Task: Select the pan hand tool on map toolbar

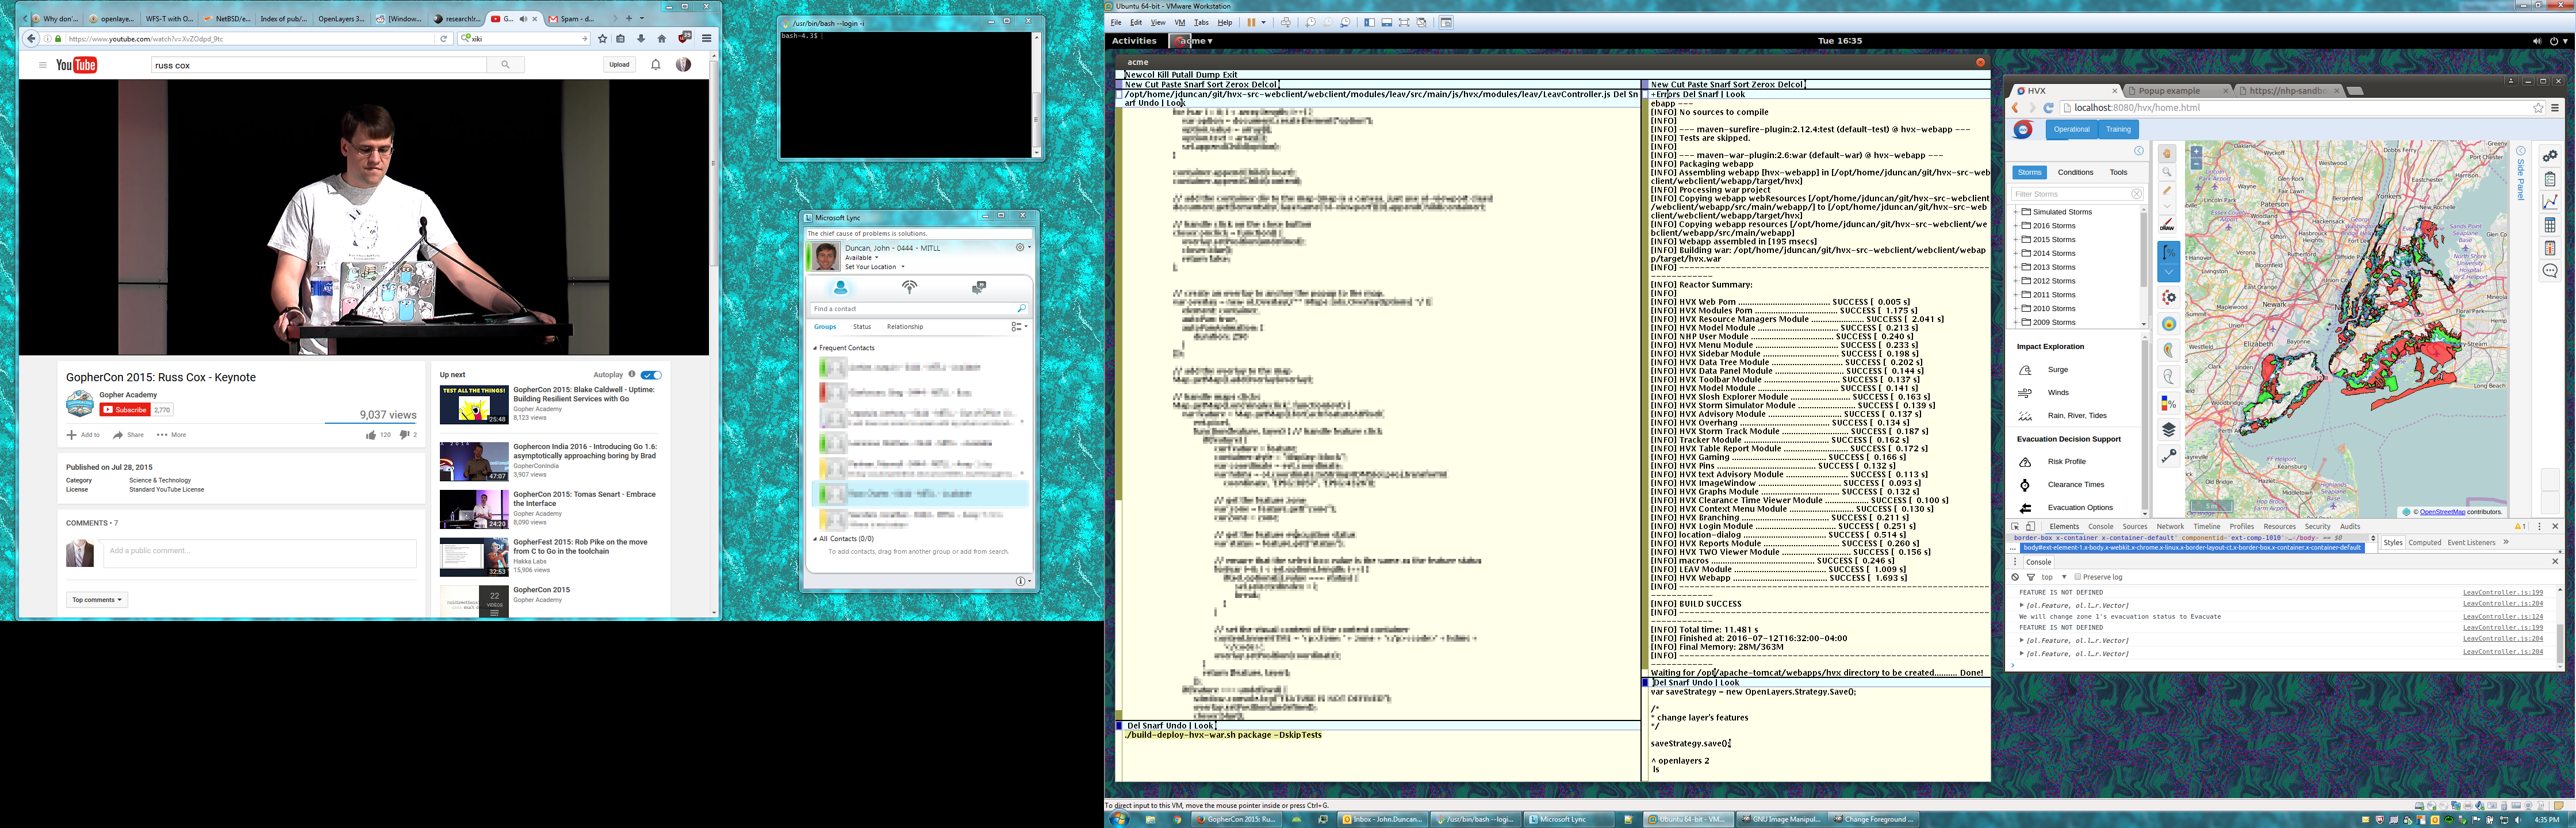Action: [2167, 154]
